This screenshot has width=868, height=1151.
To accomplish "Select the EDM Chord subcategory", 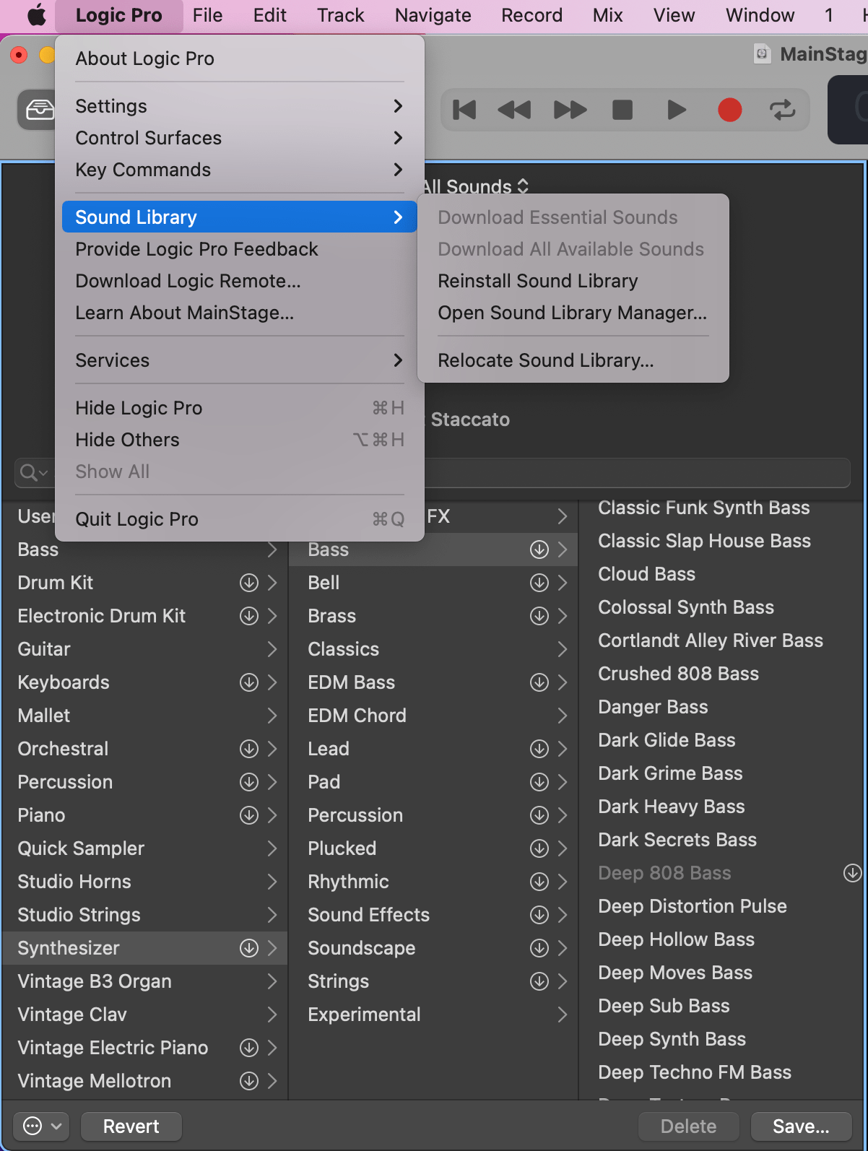I will coord(433,716).
